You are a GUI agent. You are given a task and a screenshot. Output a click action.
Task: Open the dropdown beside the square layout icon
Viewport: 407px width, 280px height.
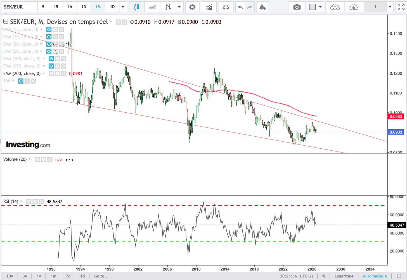320,7
